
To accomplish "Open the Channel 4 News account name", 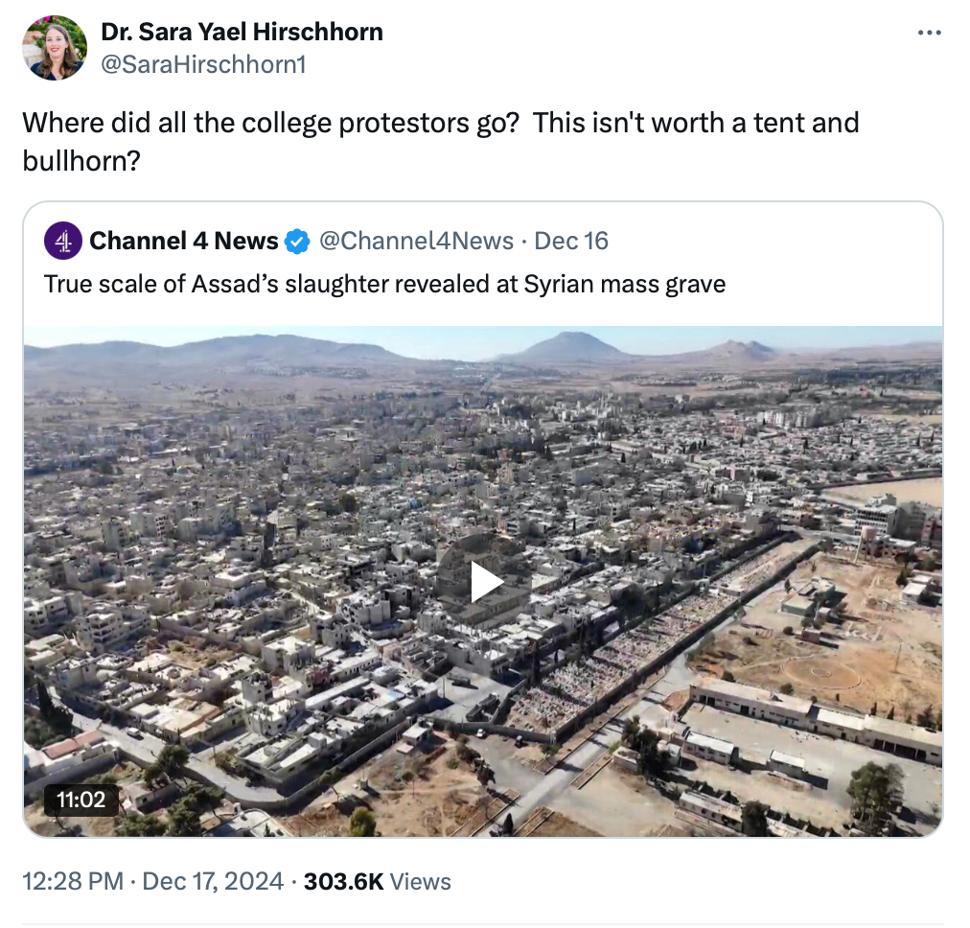I will pos(183,241).
